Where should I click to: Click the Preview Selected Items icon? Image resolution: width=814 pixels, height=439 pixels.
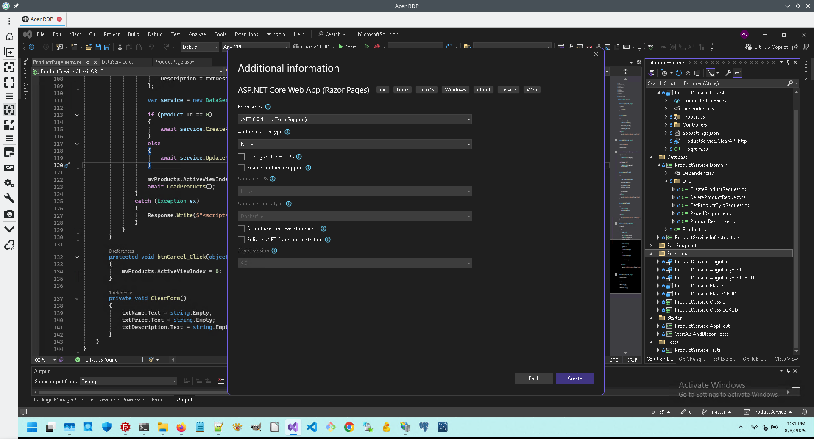[738, 73]
